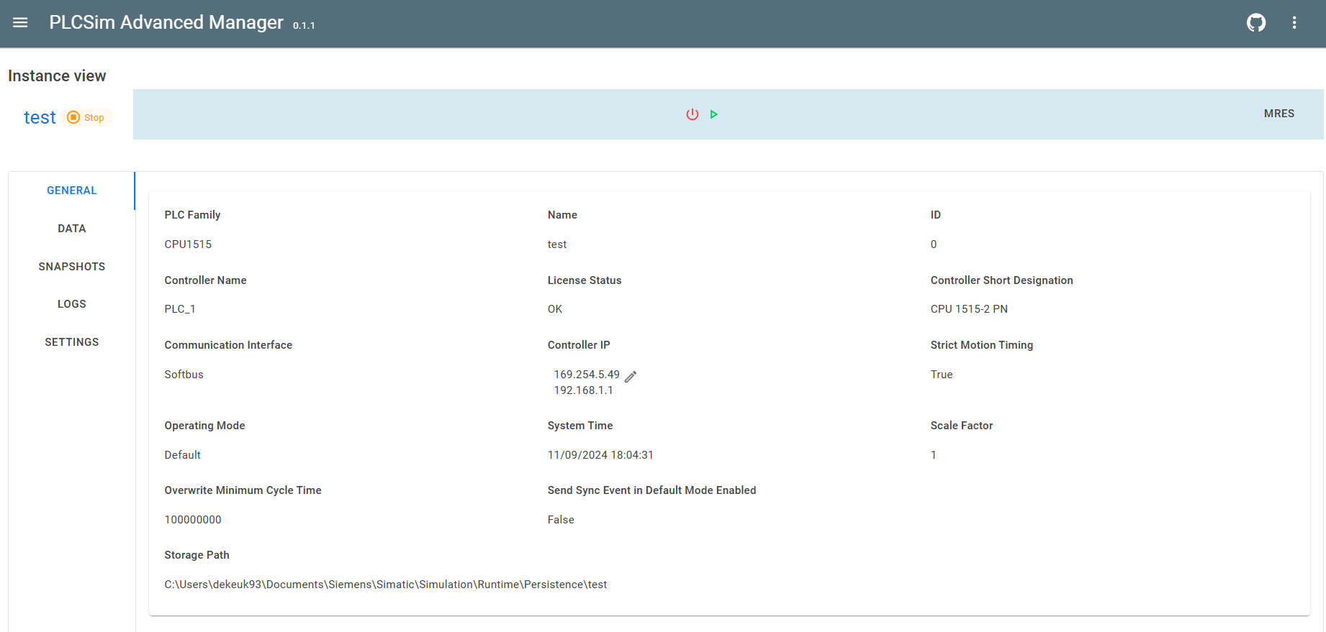Screen dimensions: 1326x632
Task: Click the 'Storage Path' label
Action: (197, 555)
